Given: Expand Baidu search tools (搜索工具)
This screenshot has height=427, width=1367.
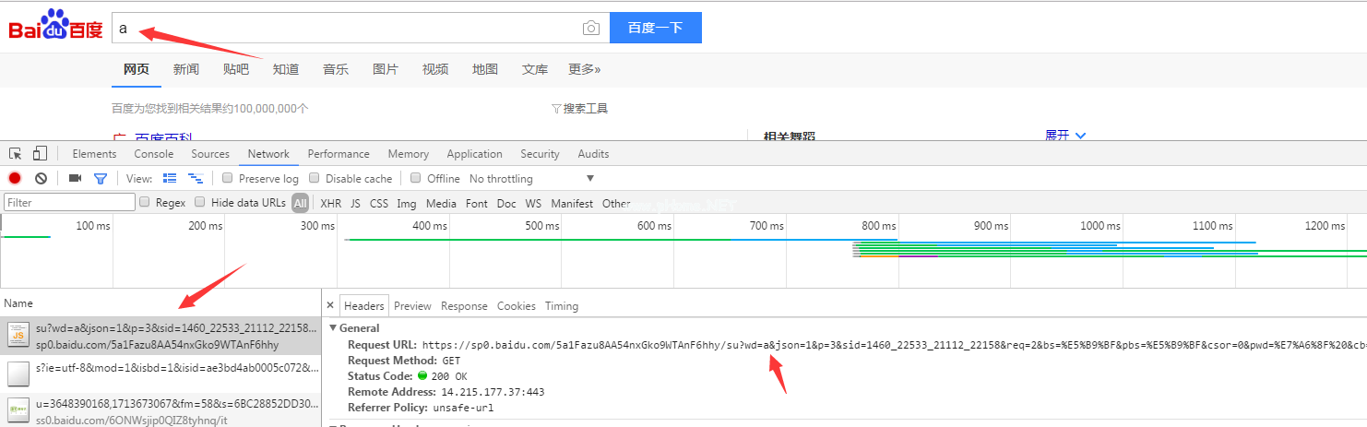Looking at the screenshot, I should 580,109.
